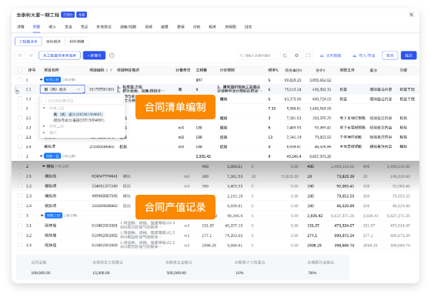This screenshot has width=431, height=298.
Task: Check the checkbox for row 3.3
Action: 20,245
